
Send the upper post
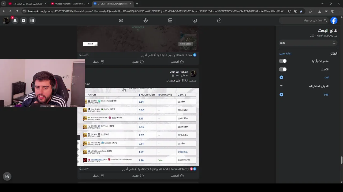point(99,62)
